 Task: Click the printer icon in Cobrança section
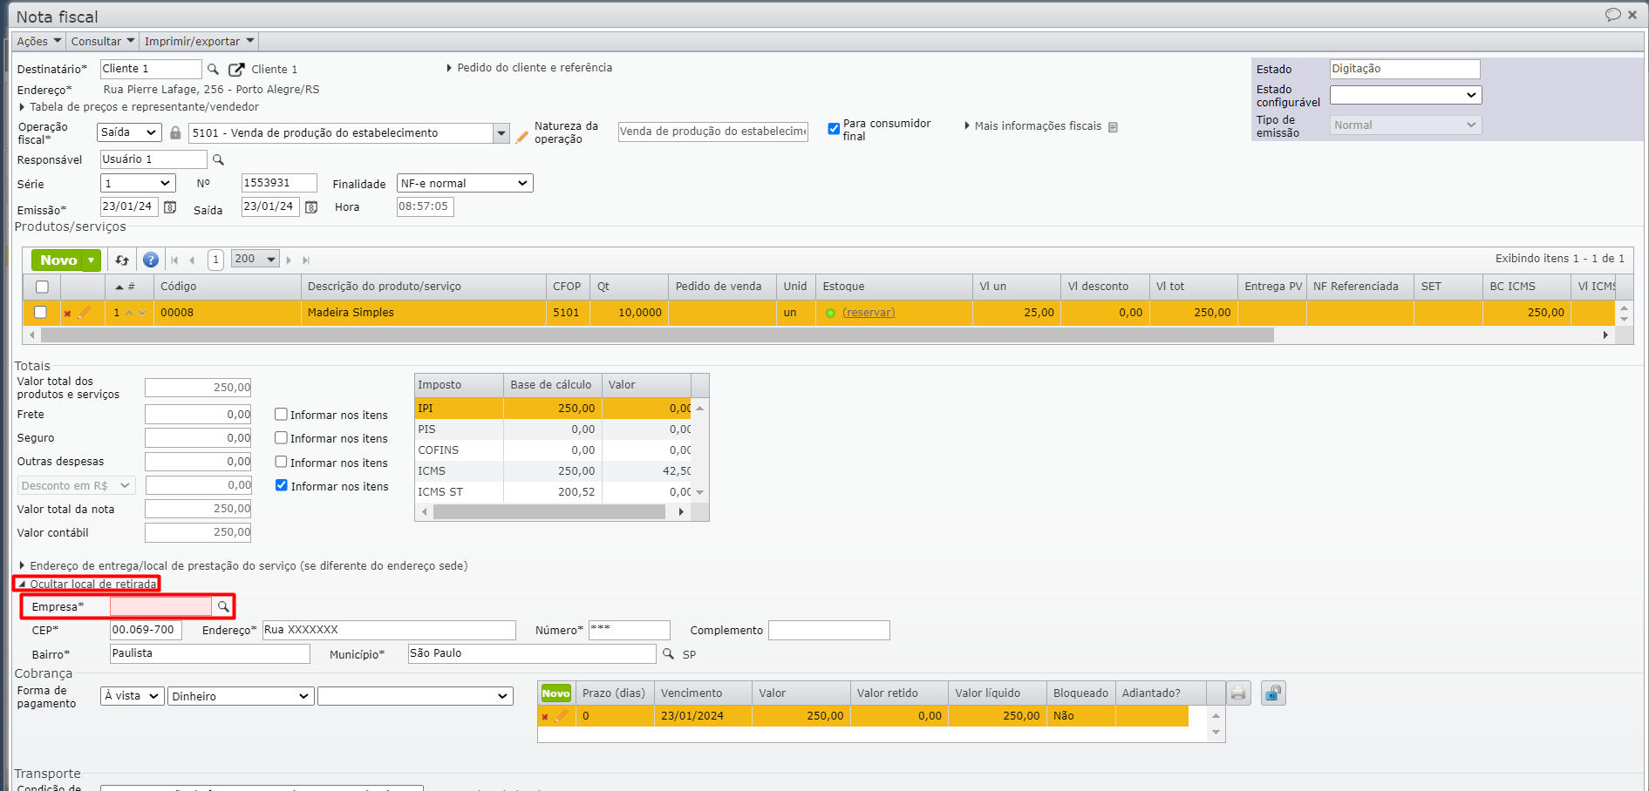point(1238,693)
